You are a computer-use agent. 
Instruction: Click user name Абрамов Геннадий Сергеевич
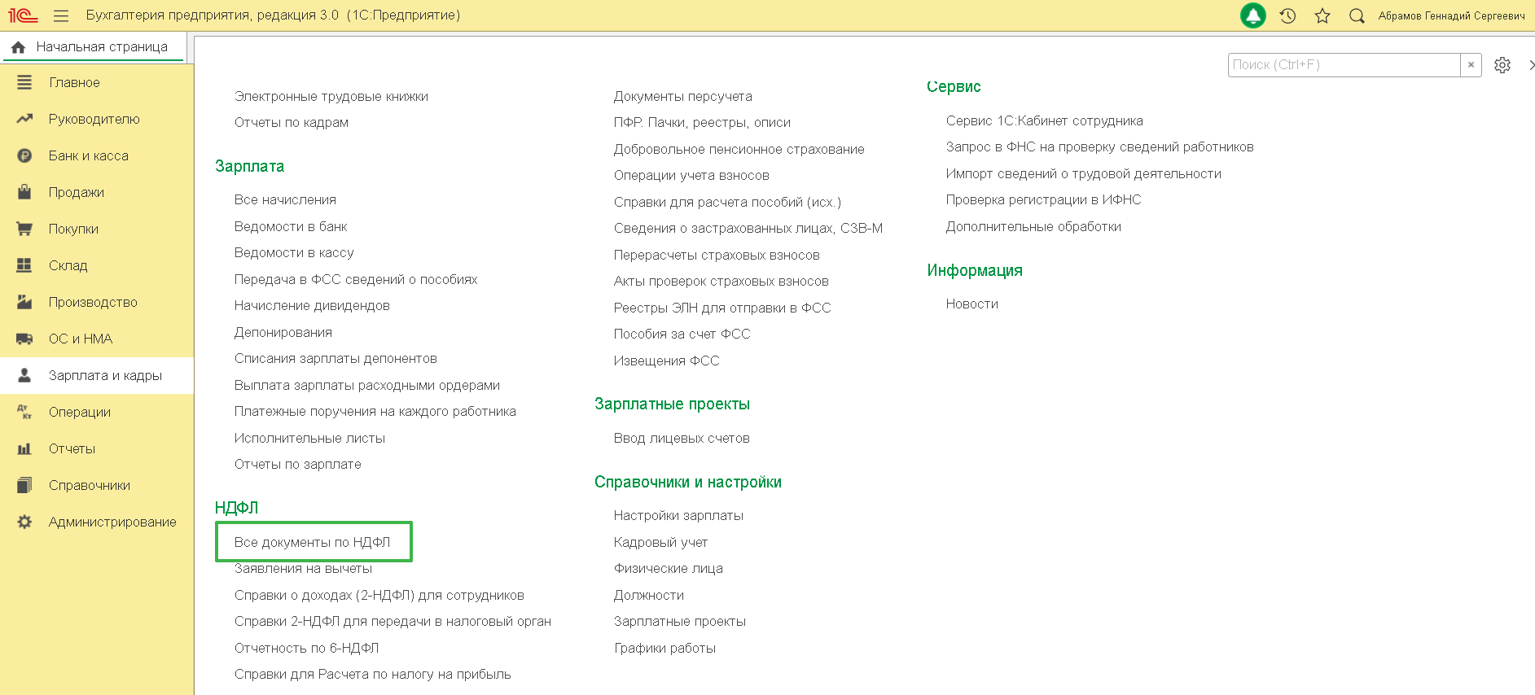[1451, 15]
